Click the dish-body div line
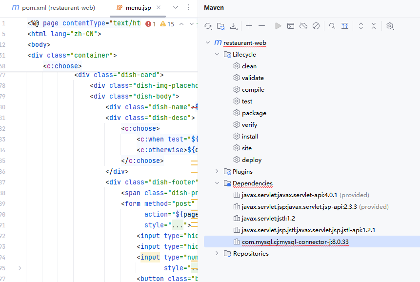The image size is (420, 282). [135, 97]
